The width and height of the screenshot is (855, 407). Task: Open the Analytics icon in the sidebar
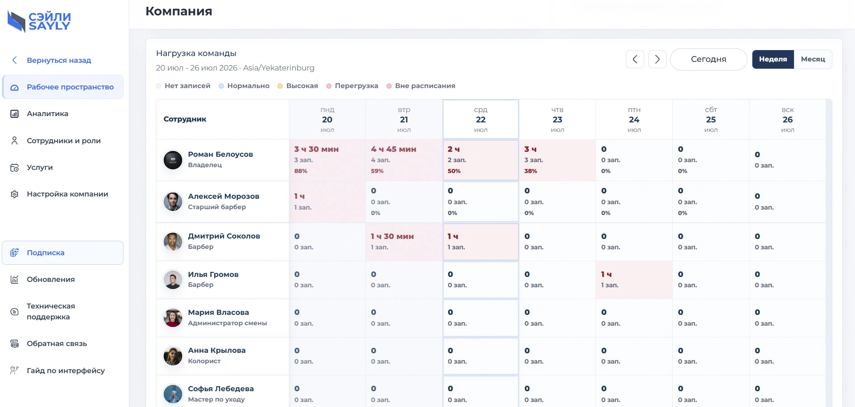pos(14,114)
